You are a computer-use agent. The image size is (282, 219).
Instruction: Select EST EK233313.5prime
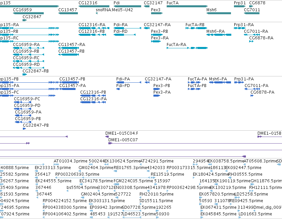pyautogui.click(x=53, y=168)
